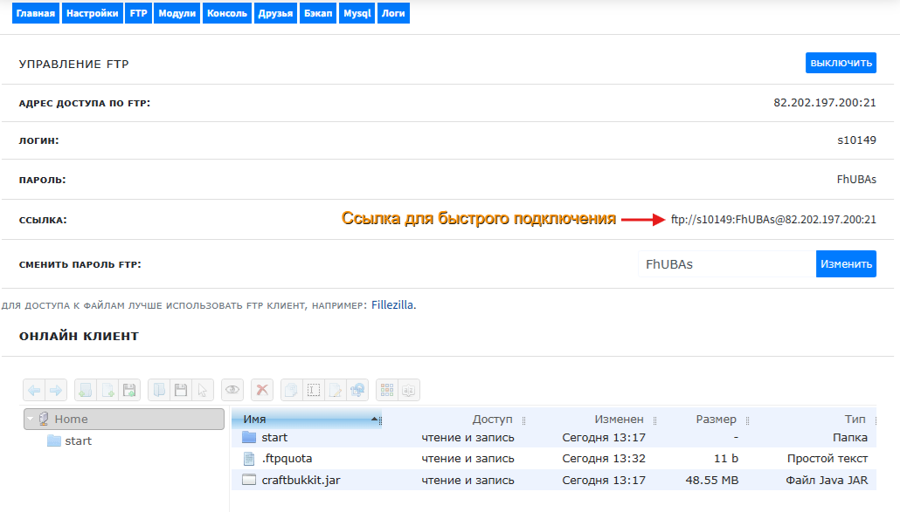Click the start folder icon in file list
Screen dimensions: 900x512
click(x=248, y=437)
